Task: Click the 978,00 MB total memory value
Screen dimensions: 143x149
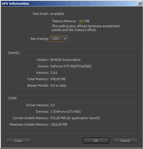Action: pos(58,79)
